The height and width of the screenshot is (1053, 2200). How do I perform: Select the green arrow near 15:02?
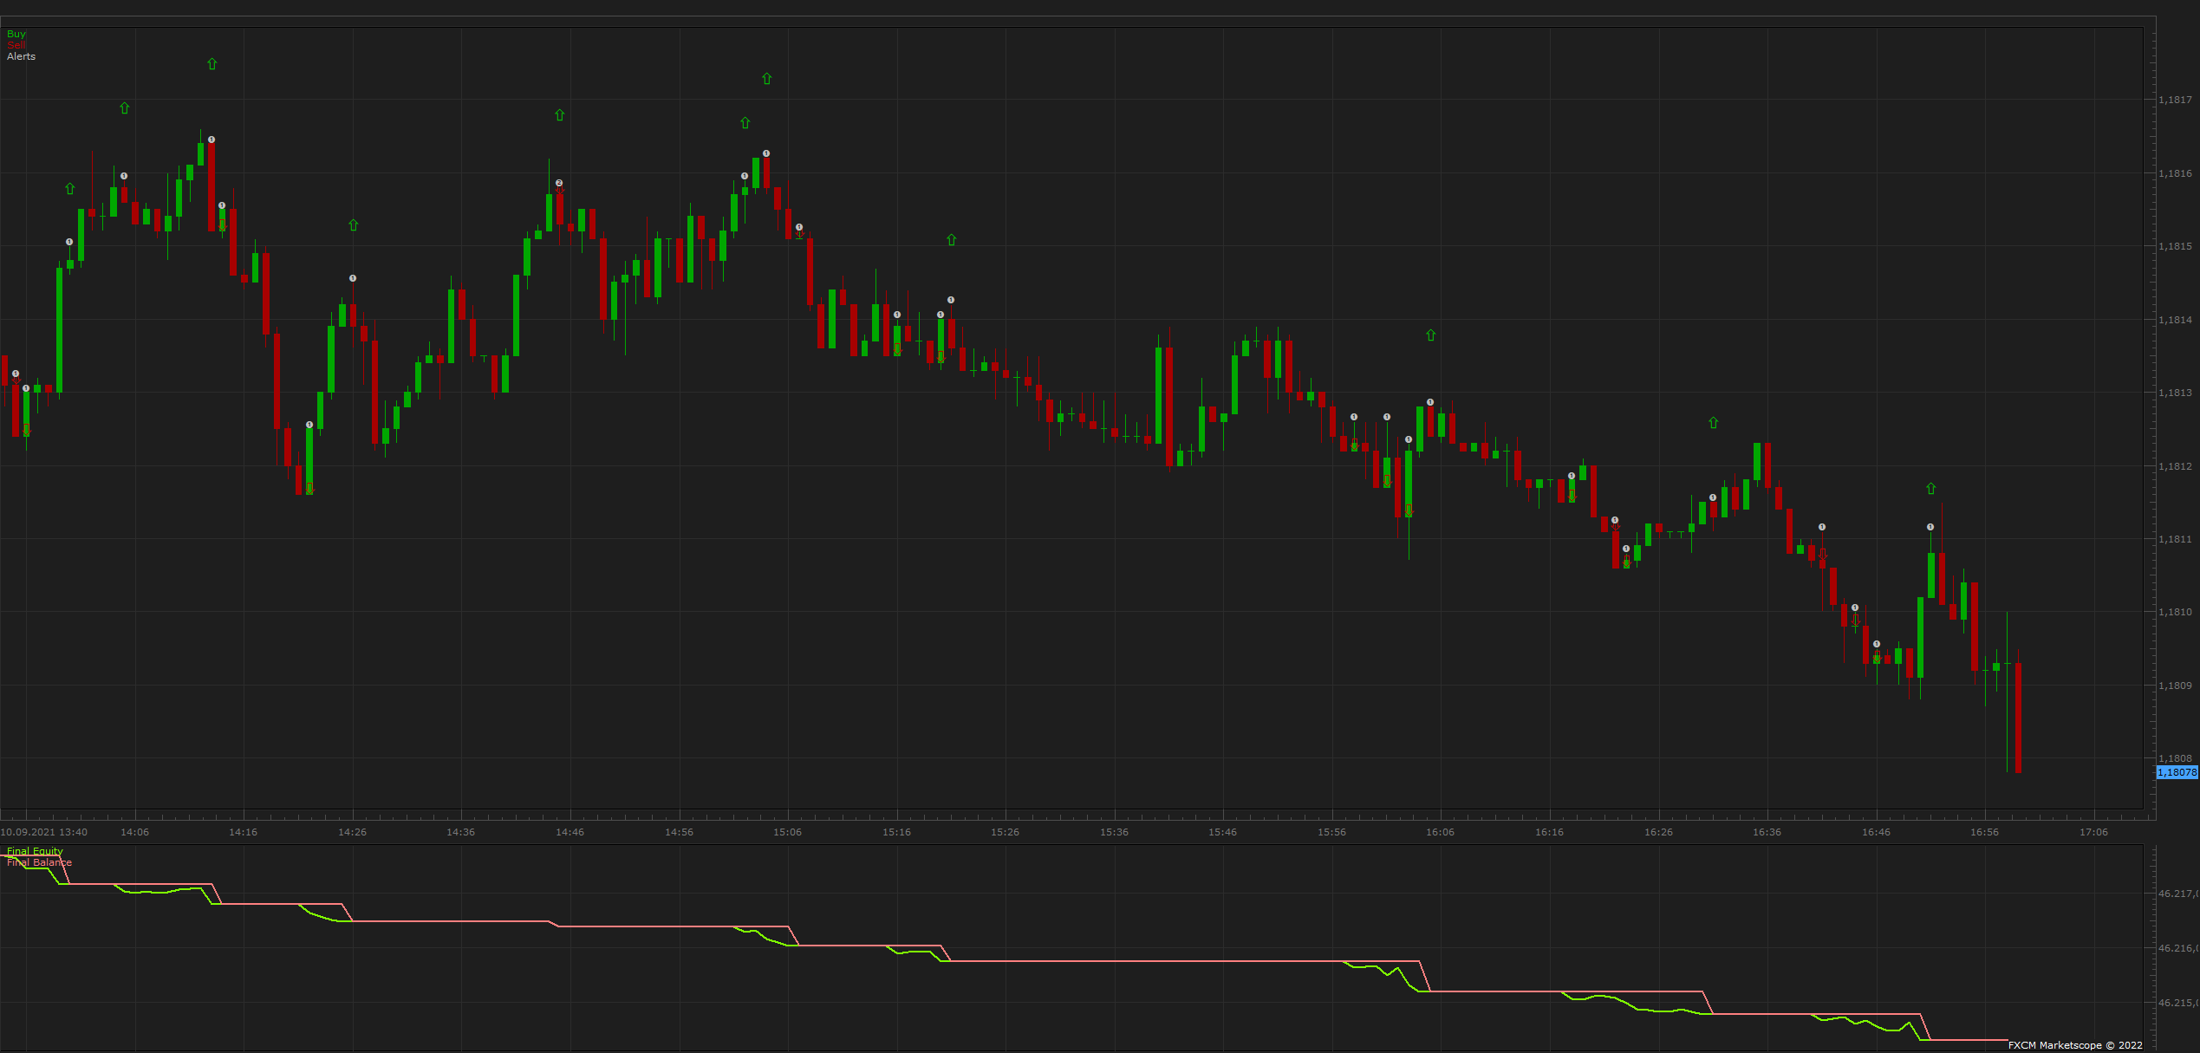pyautogui.click(x=745, y=123)
